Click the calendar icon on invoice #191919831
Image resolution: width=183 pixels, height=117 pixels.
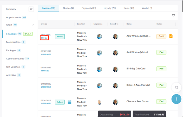point(70,102)
